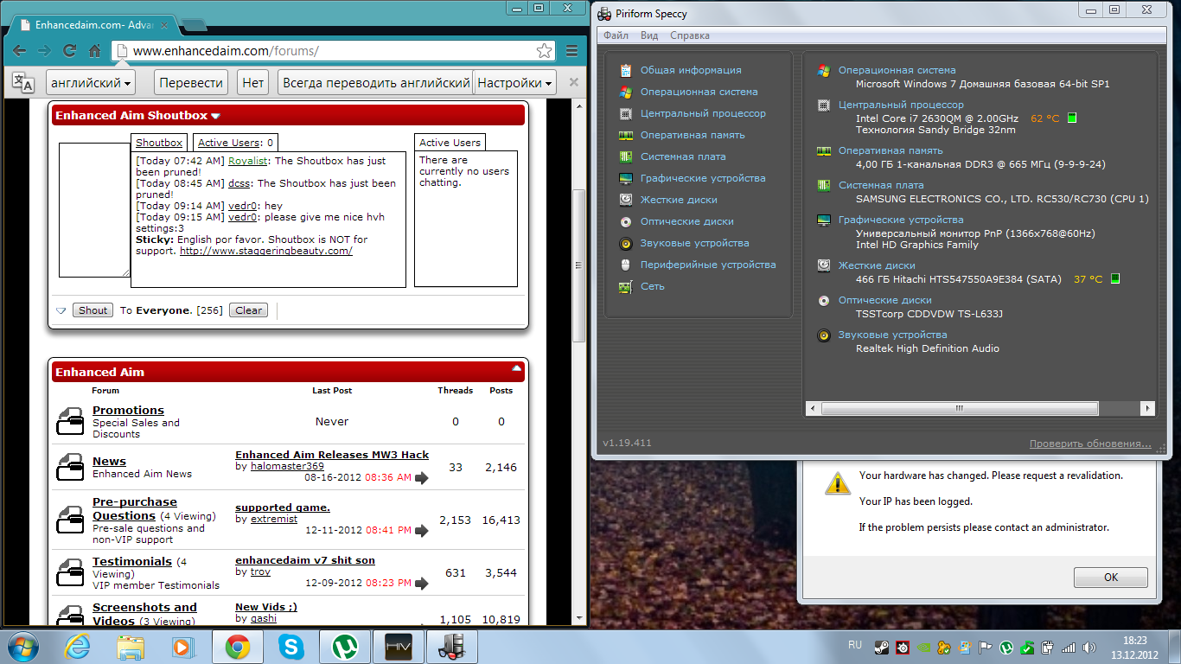Open the английский language dropdown
Image resolution: width=1181 pixels, height=664 pixels.
[91, 83]
